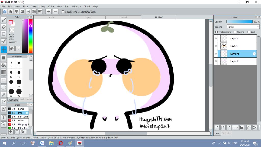Open Windows Start menu
261x147 pixels.
click(5, 143)
